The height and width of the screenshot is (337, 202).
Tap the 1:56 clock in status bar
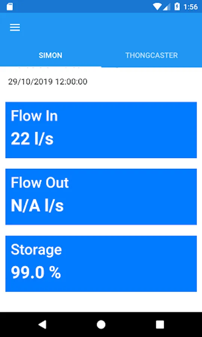coord(191,7)
